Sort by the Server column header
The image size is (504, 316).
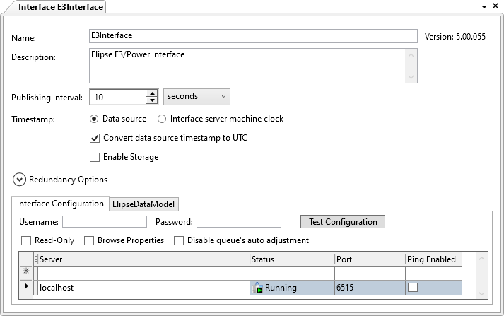[x=143, y=259]
